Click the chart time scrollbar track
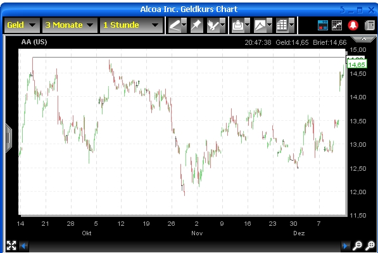Screen dimensions: 378x253 point(184,246)
